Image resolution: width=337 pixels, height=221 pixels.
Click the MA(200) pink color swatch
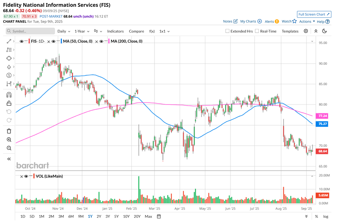(x=109, y=41)
